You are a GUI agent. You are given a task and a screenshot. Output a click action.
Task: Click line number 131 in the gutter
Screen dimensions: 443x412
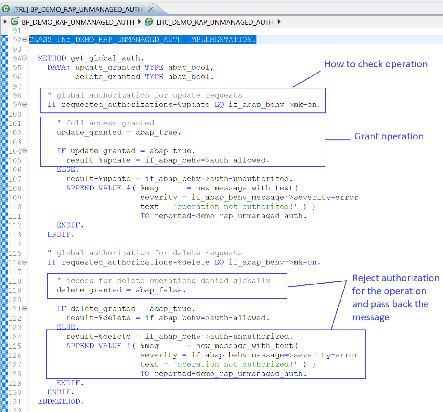tap(15, 402)
